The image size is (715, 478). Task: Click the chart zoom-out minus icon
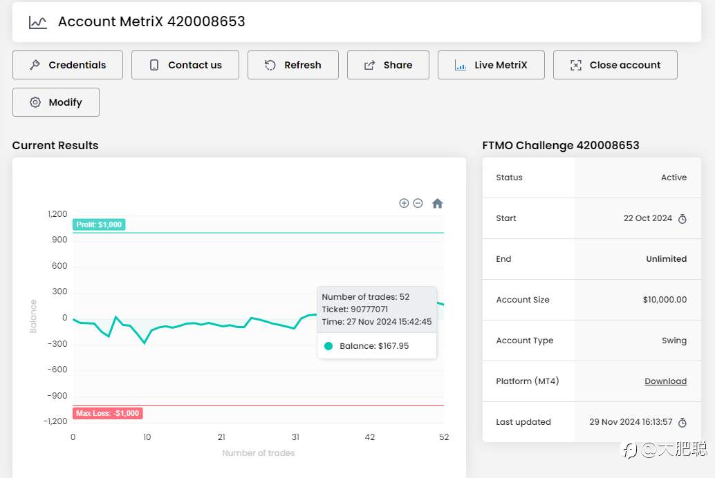click(418, 203)
